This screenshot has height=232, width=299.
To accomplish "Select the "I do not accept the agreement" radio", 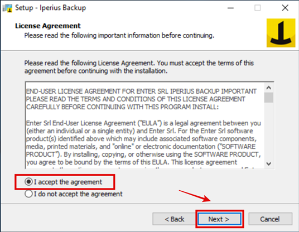I will (28, 194).
